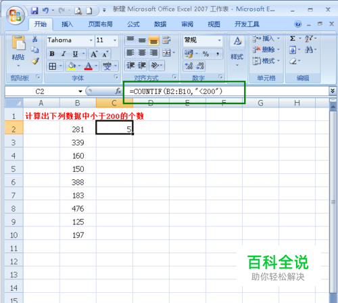Click the formula bar COUNTIF formula
Screen dimensions: 338x303
click(x=176, y=91)
